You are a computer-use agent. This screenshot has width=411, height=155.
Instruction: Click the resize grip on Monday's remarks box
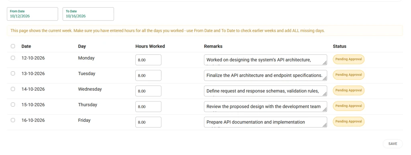click(325, 63)
